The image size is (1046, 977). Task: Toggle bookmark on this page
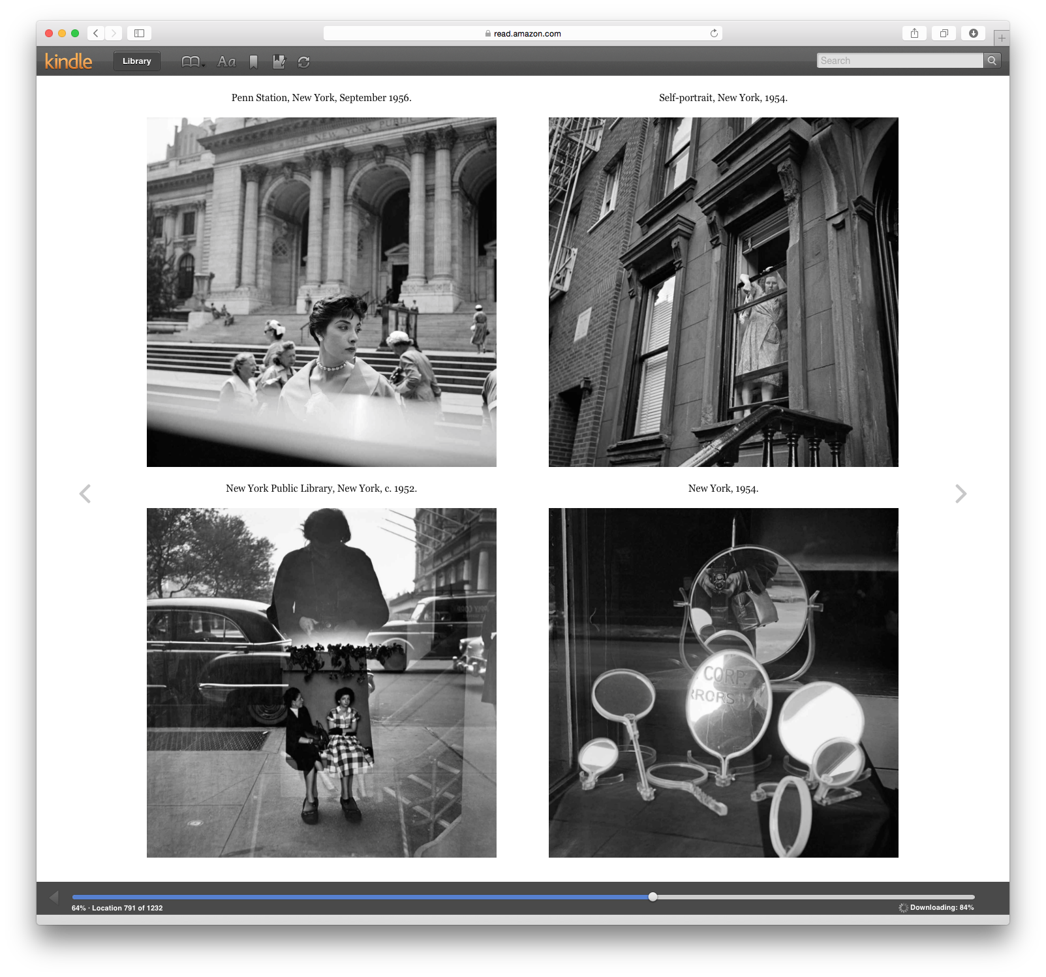coord(254,62)
